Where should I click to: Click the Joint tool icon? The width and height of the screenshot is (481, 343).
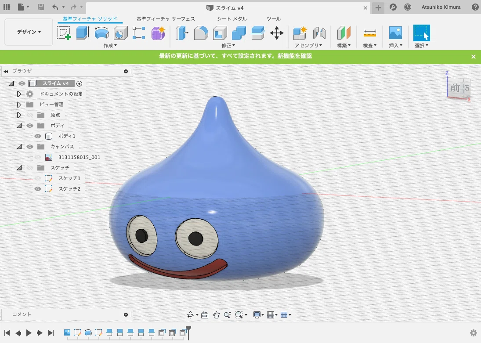pos(319,33)
